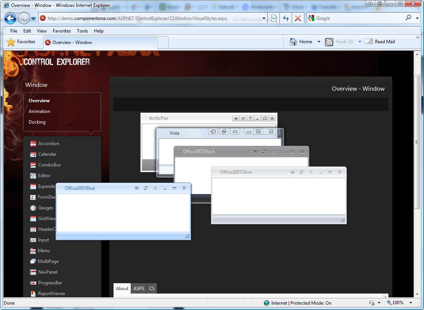This screenshot has width=424, height=310.
Task: Click the search magnifier icon
Action: pos(408,18)
